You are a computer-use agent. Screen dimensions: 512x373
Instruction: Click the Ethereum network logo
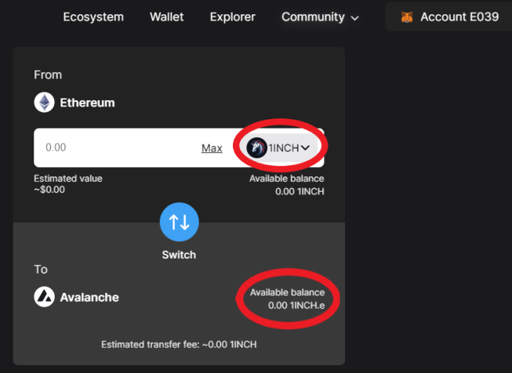pyautogui.click(x=44, y=103)
